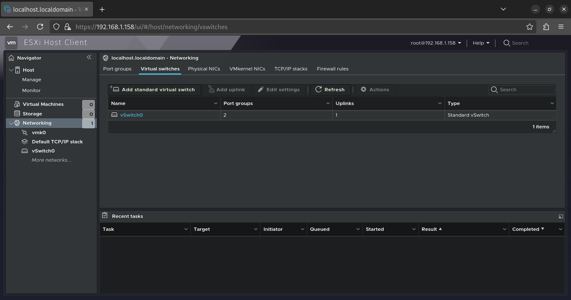Screen dimensions: 571x300
Task: Click More networks... in Navigator
Action: [52, 160]
